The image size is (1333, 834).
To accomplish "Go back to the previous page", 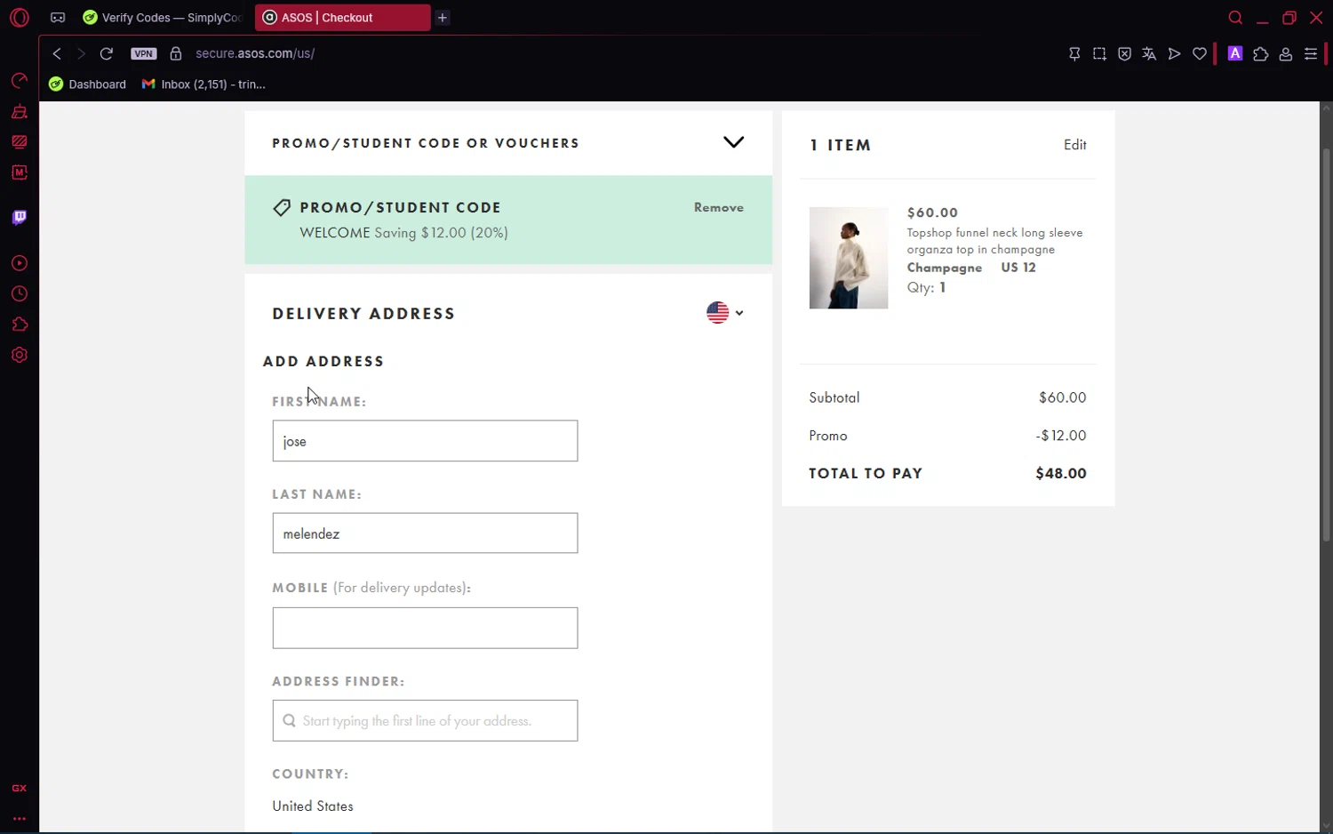I will (x=57, y=53).
